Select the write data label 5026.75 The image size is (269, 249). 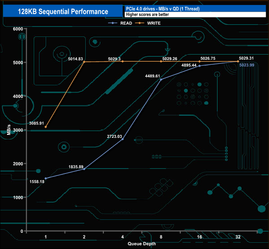pyautogui.click(x=208, y=59)
